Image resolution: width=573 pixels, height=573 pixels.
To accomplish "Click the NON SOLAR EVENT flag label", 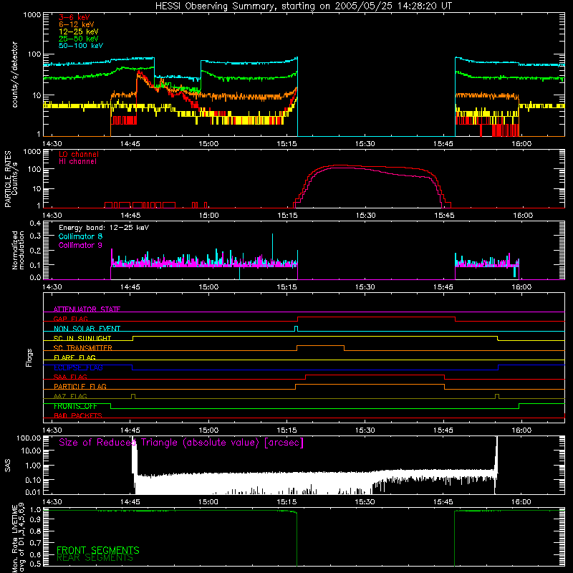I will (87, 329).
